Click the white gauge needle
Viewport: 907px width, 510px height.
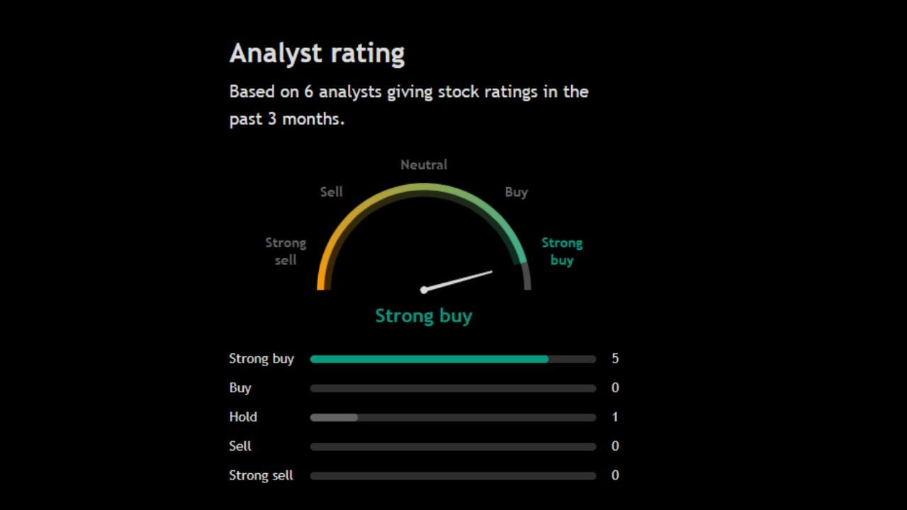[x=458, y=280]
